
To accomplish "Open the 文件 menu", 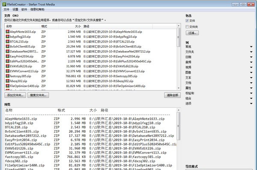I will pos(6,9).
